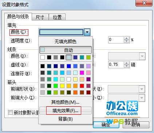Decrease line weight with down spinner

[127, 66]
